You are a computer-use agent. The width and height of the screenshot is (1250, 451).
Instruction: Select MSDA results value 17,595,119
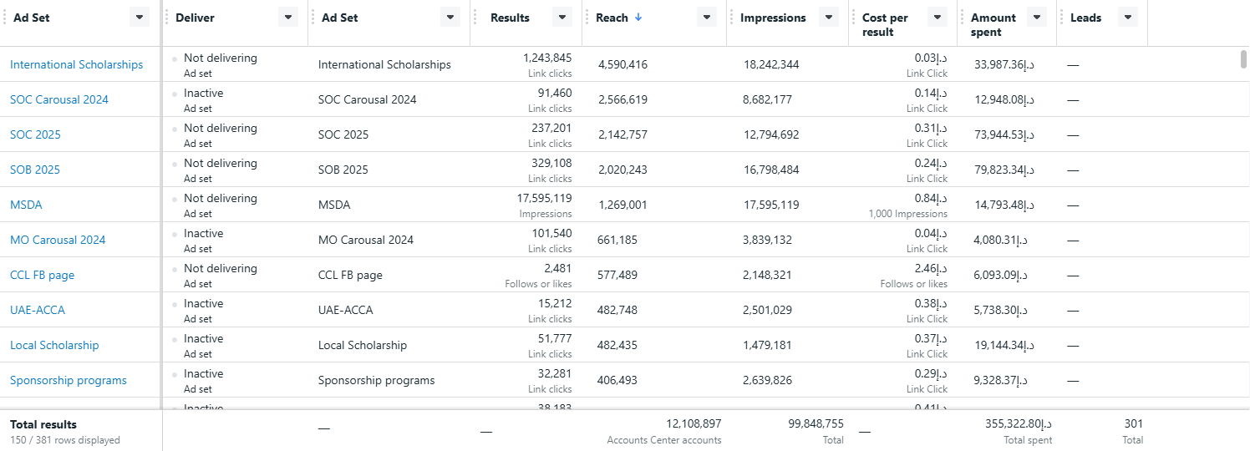545,198
